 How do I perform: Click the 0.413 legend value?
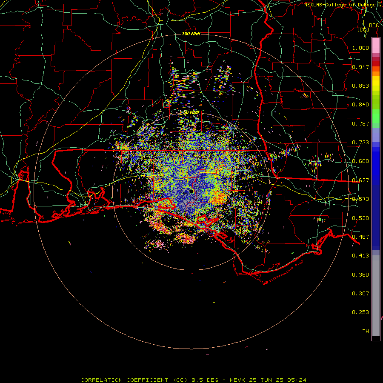pyautogui.click(x=360, y=256)
